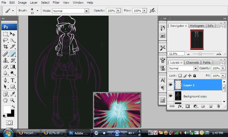Select the Lasso tool
The image size is (228, 137).
coord(5,40)
